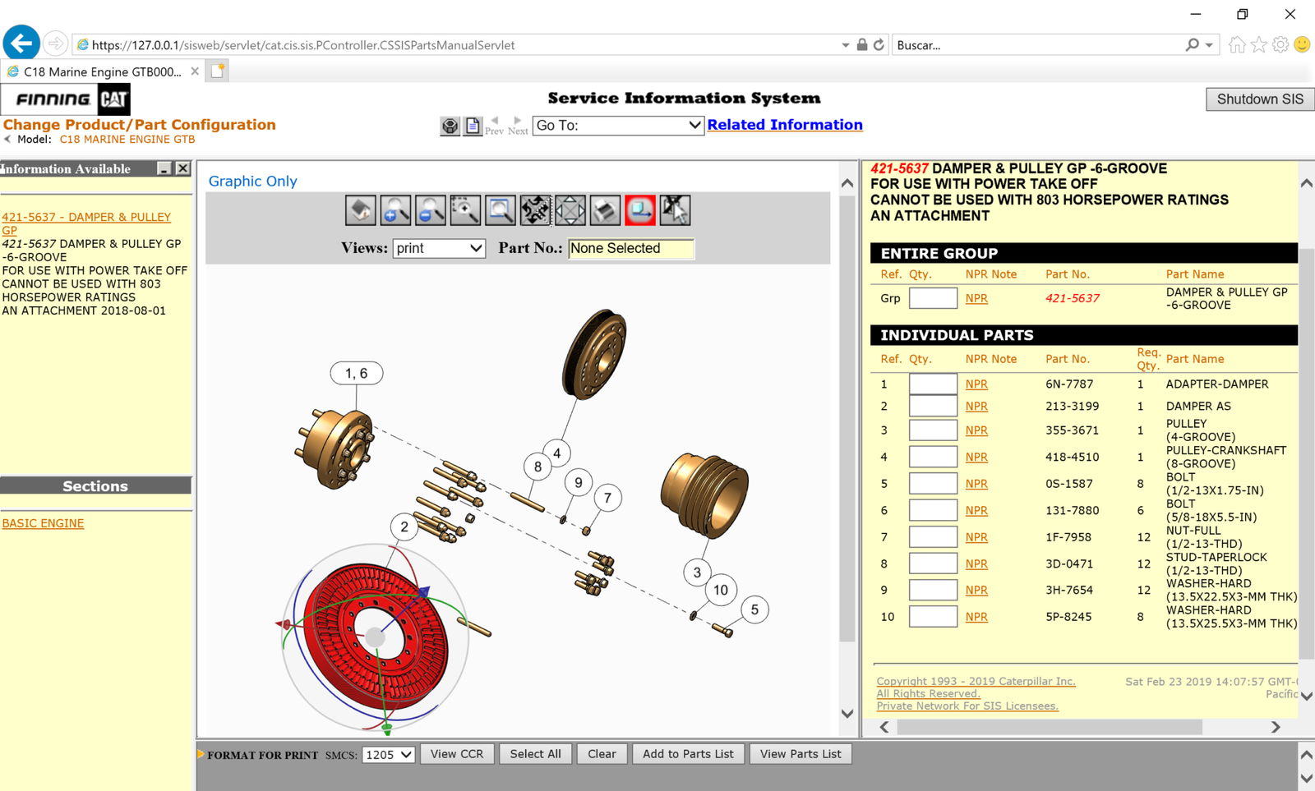
Task: Select the Rotate view tool
Action: 535,210
